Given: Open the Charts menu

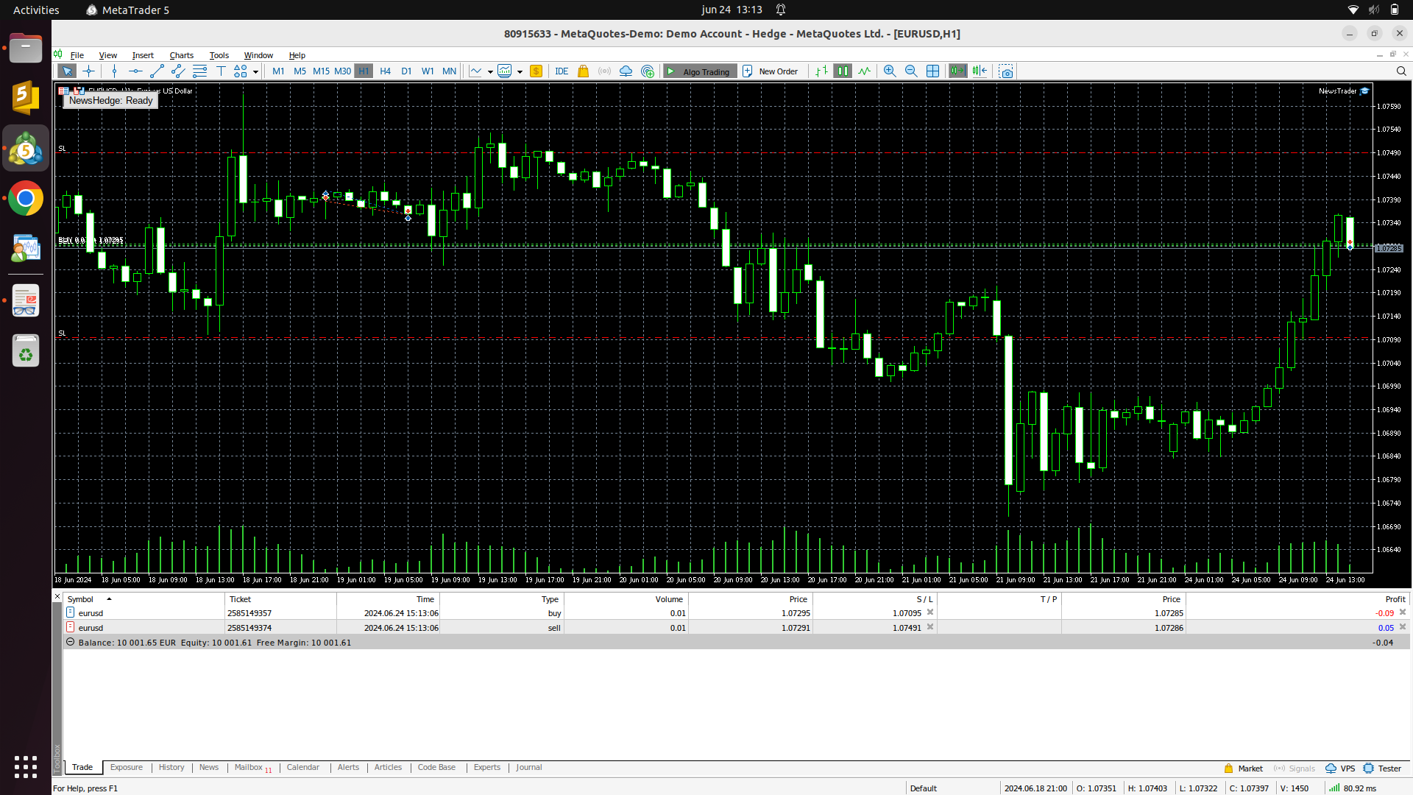Looking at the screenshot, I should click(181, 55).
